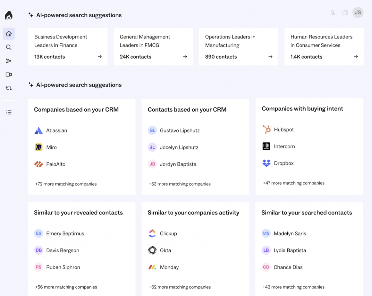Open the video camera icon in sidebar
This screenshot has width=372, height=296.
point(9,74)
